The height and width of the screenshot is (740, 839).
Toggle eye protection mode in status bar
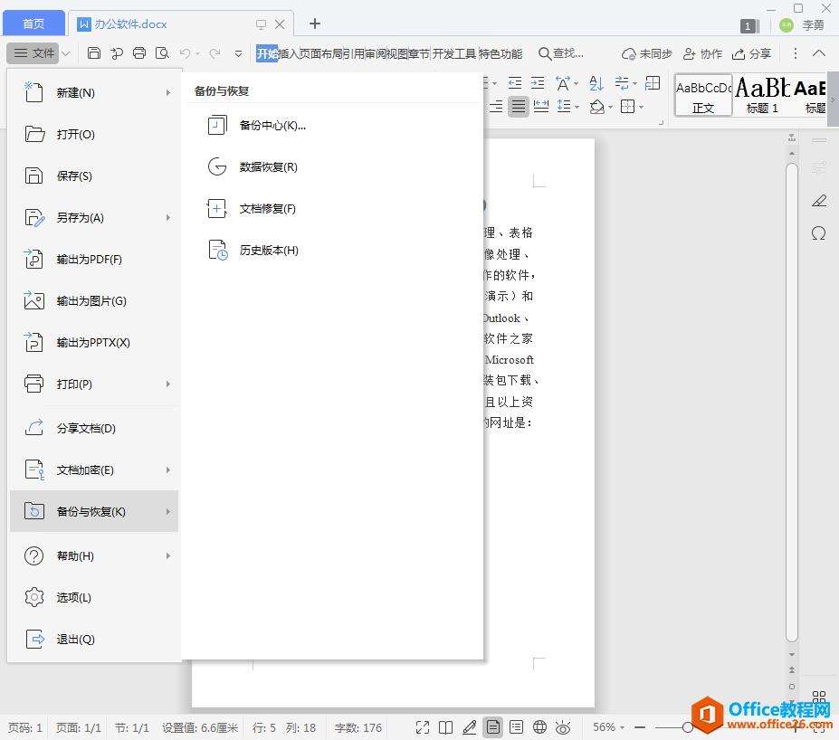tap(563, 727)
